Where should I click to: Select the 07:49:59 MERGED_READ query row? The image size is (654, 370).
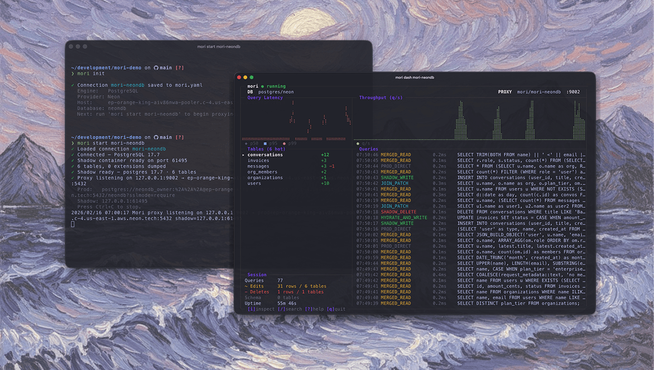(471, 257)
